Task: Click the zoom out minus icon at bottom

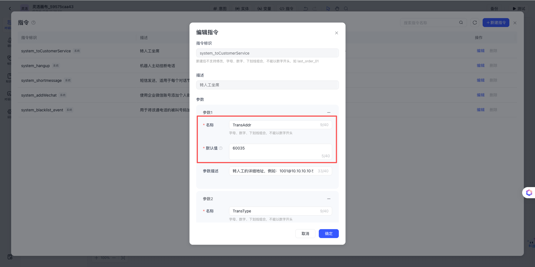Action: (114, 258)
